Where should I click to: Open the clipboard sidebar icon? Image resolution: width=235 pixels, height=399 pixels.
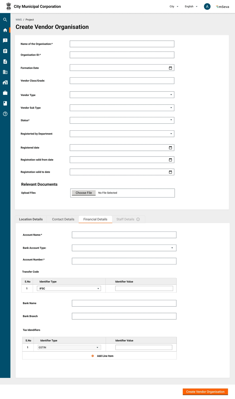coord(5,51)
